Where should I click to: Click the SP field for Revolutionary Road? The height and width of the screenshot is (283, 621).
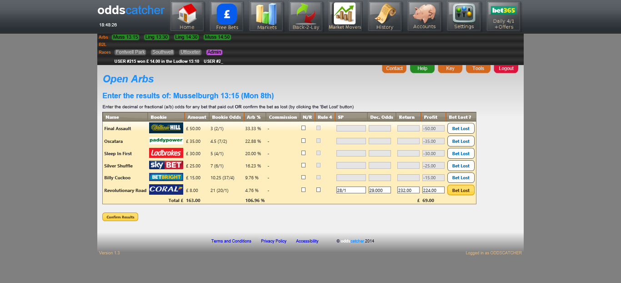(351, 190)
